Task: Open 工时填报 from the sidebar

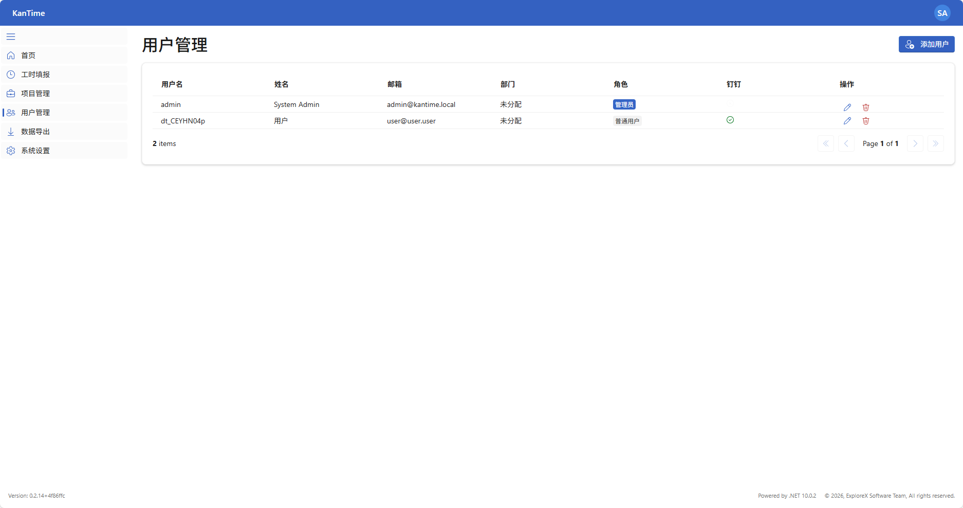Action: (35, 75)
